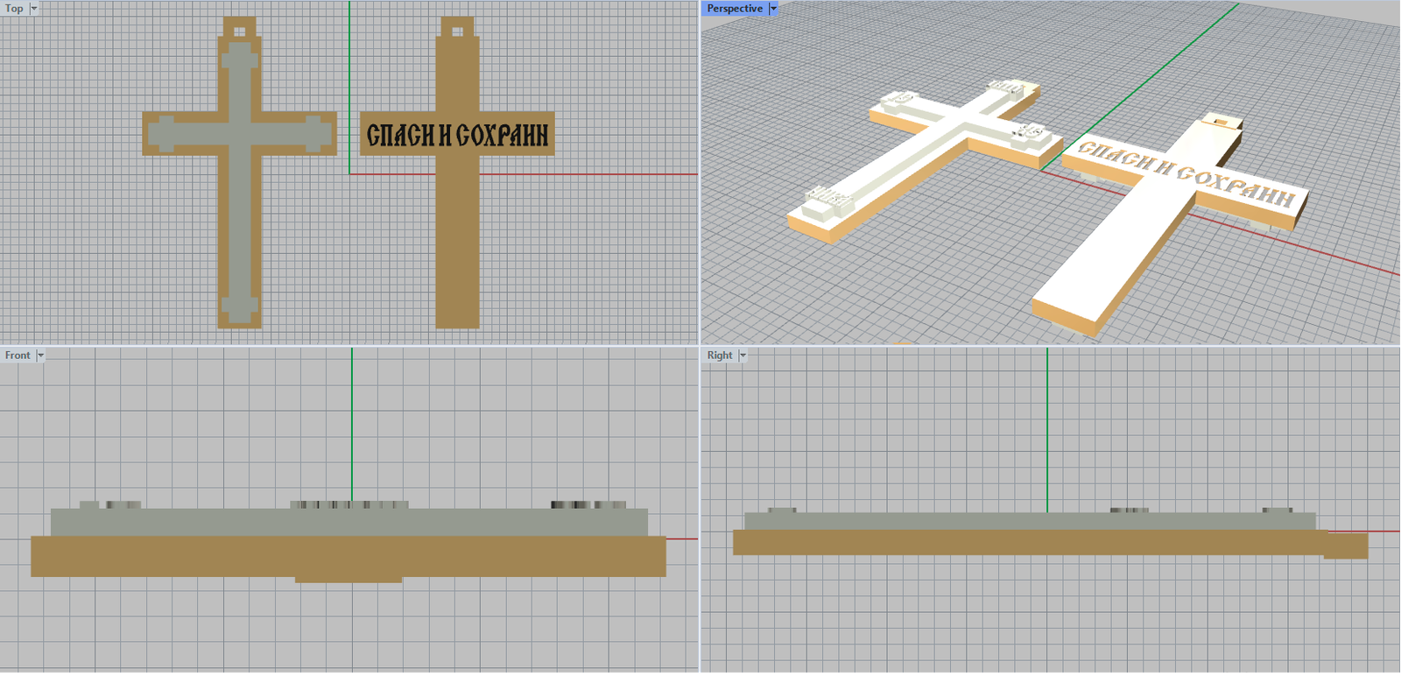Screen dimensions: 1401x676
Task: Activate the Top viewport title label
Action: pos(14,8)
